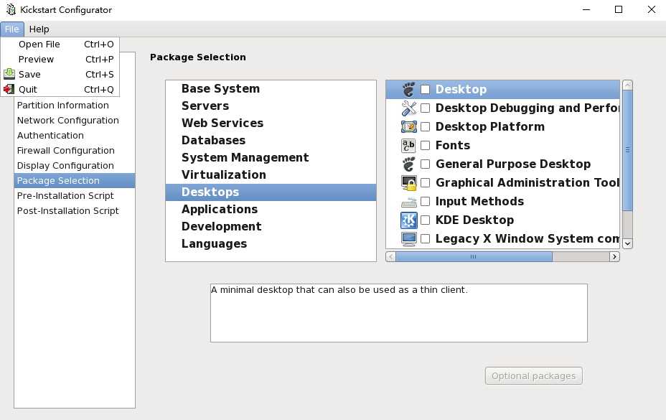The width and height of the screenshot is (666, 420).
Task: Click the package list scroll-up arrow
Action: (x=628, y=85)
